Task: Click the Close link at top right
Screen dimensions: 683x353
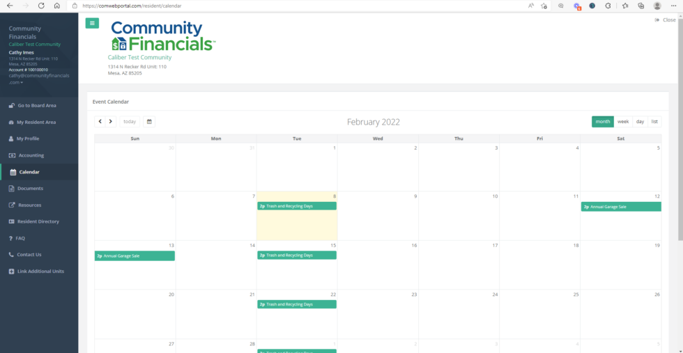Action: click(666, 20)
